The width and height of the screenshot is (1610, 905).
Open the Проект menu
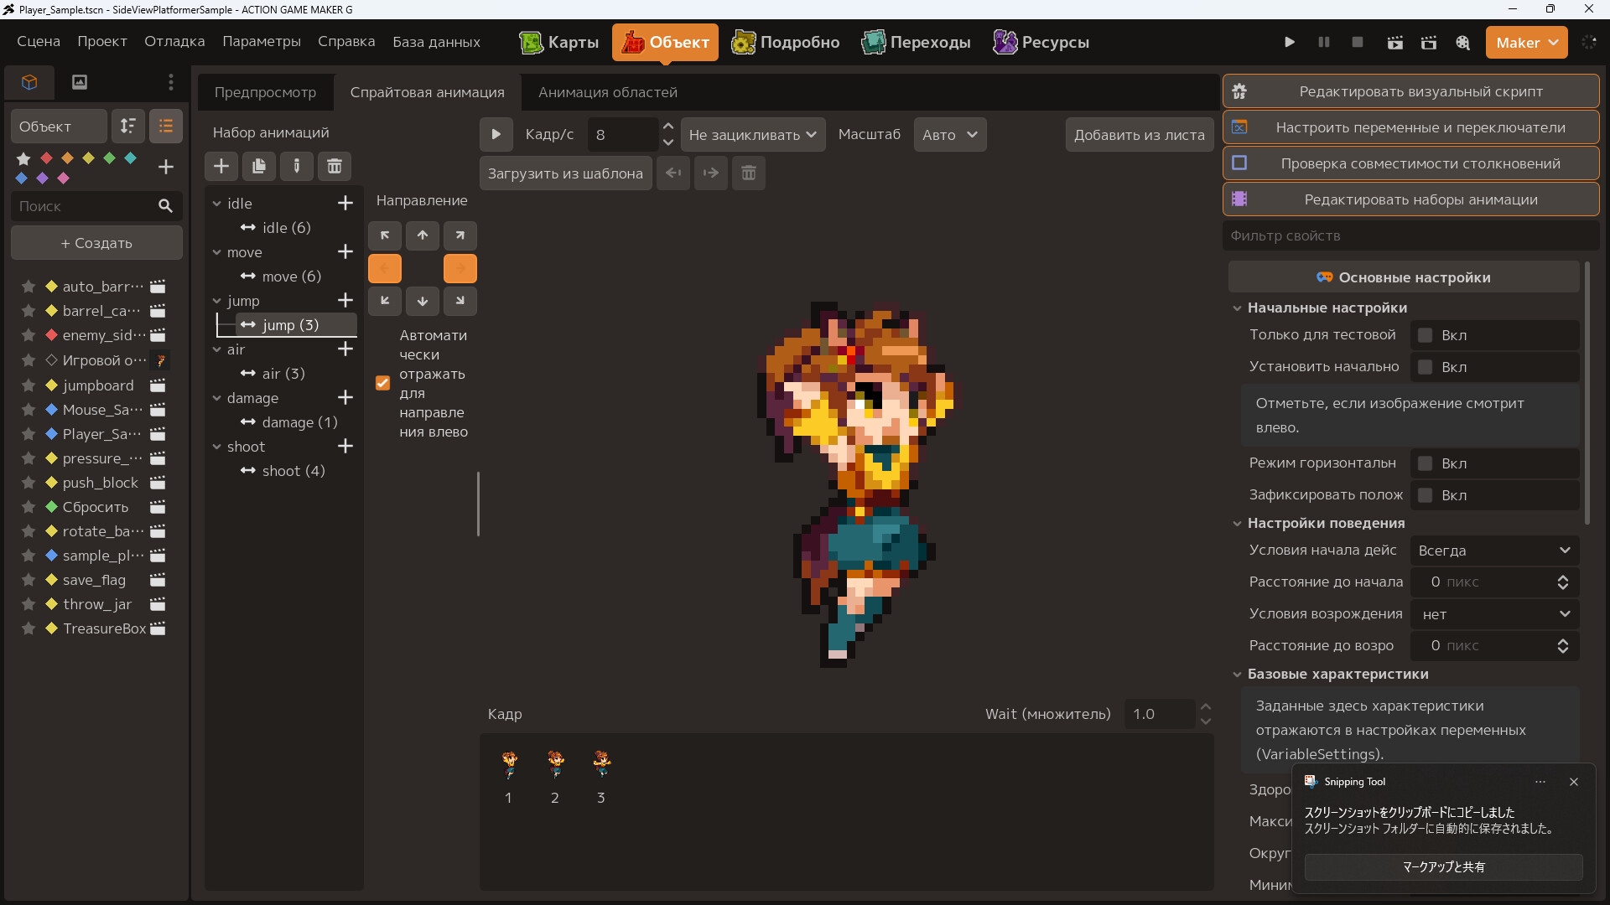coord(102,41)
